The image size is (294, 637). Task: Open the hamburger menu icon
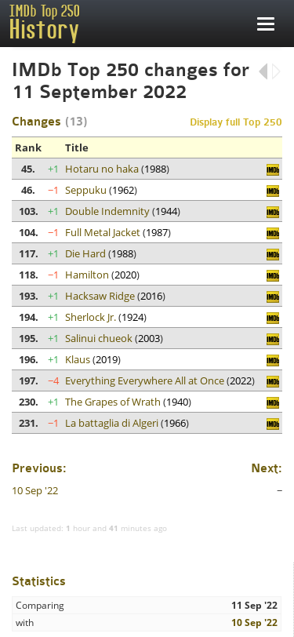[266, 24]
